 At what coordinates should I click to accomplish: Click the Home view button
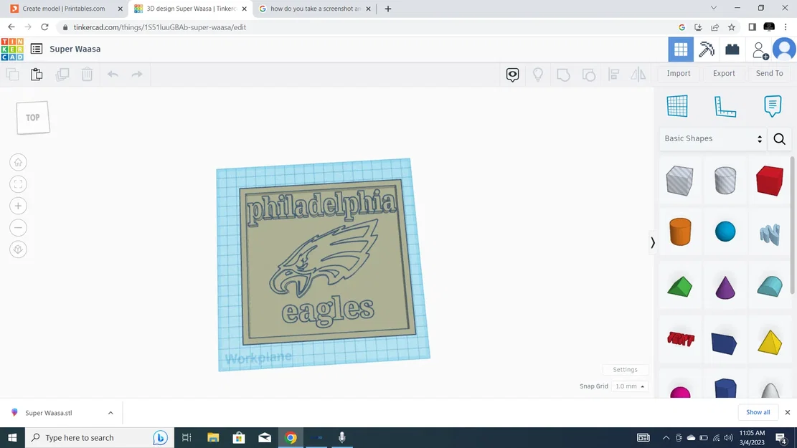(19, 163)
